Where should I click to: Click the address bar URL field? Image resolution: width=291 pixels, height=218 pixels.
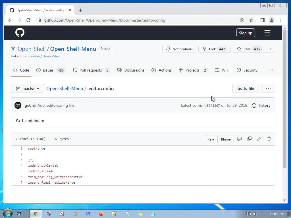tap(105, 20)
